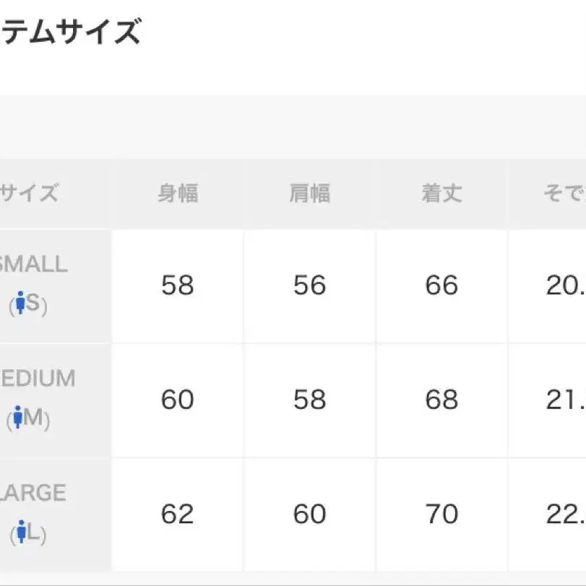Click the SMALL length value 66
586x586 pixels.
point(441,285)
